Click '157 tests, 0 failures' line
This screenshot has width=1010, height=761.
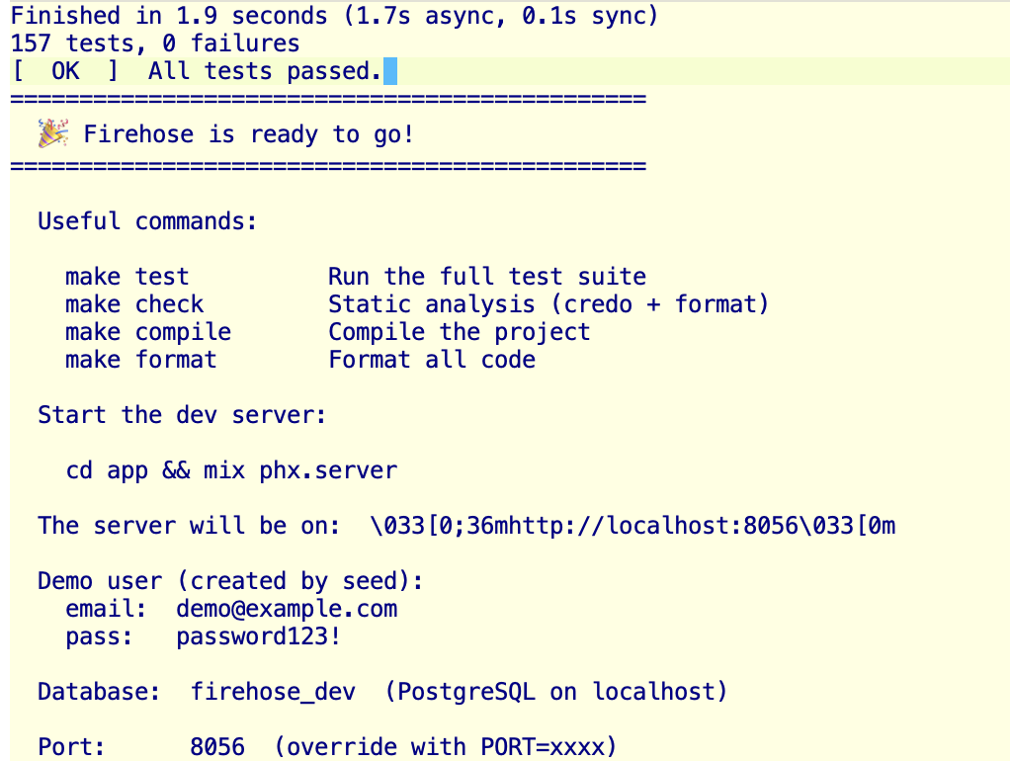pos(155,43)
